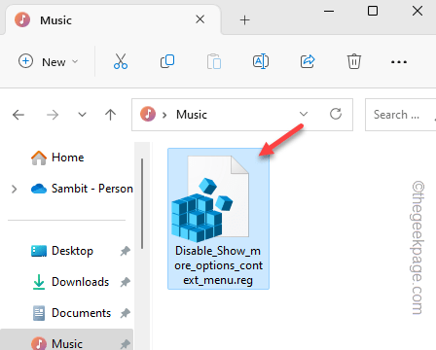Click the Rename icon

pos(261,61)
